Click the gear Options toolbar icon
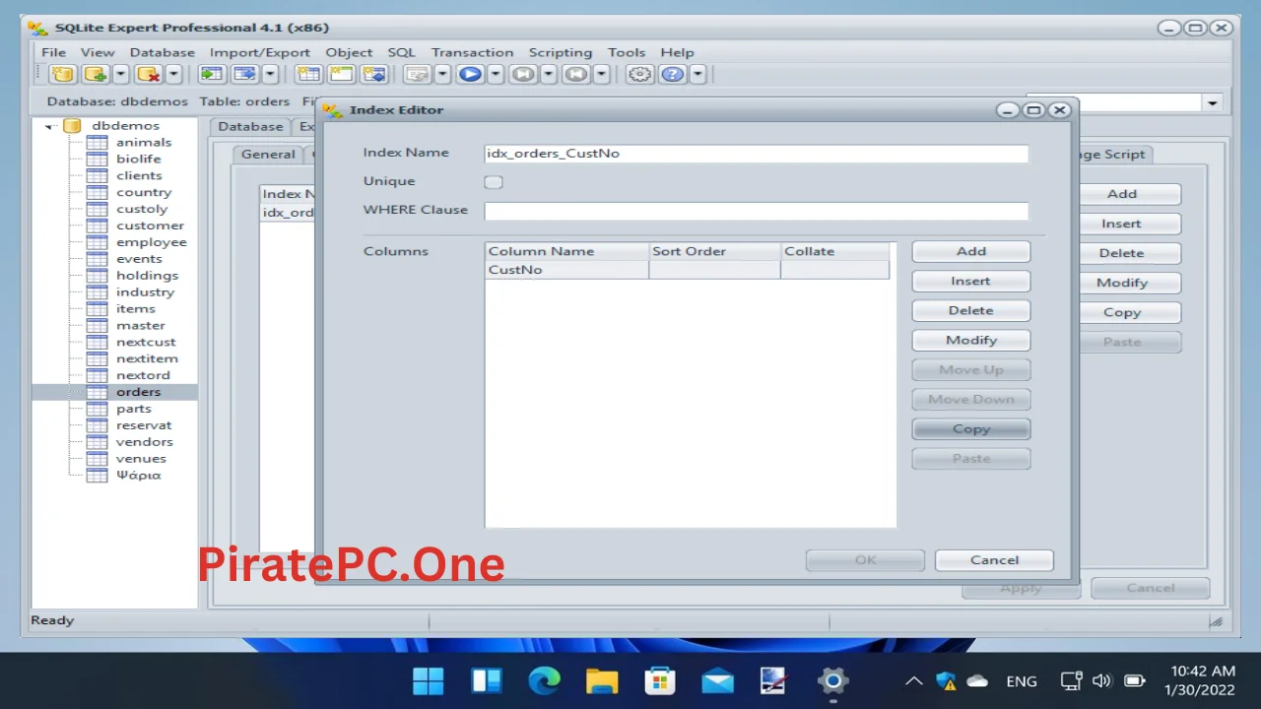The image size is (1261, 709). 640,74
